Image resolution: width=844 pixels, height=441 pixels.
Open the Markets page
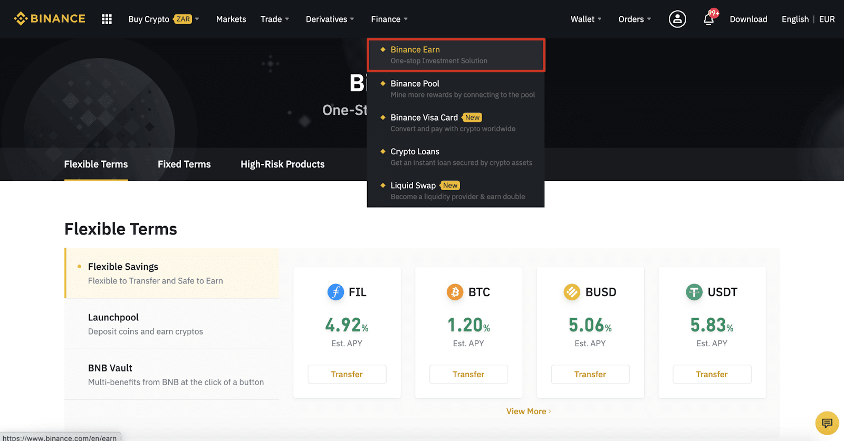231,19
